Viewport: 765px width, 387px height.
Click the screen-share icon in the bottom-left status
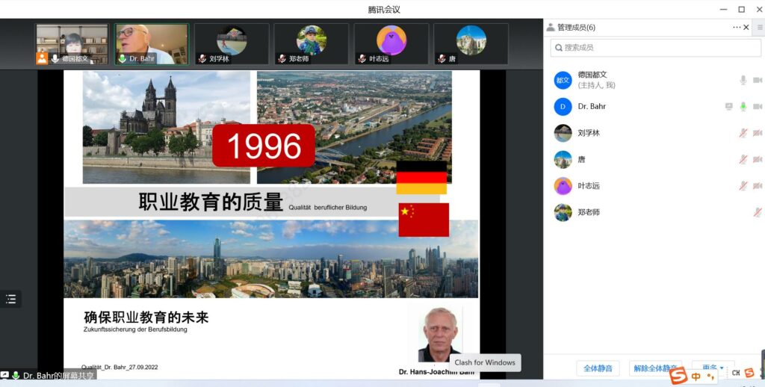[x=5, y=375]
